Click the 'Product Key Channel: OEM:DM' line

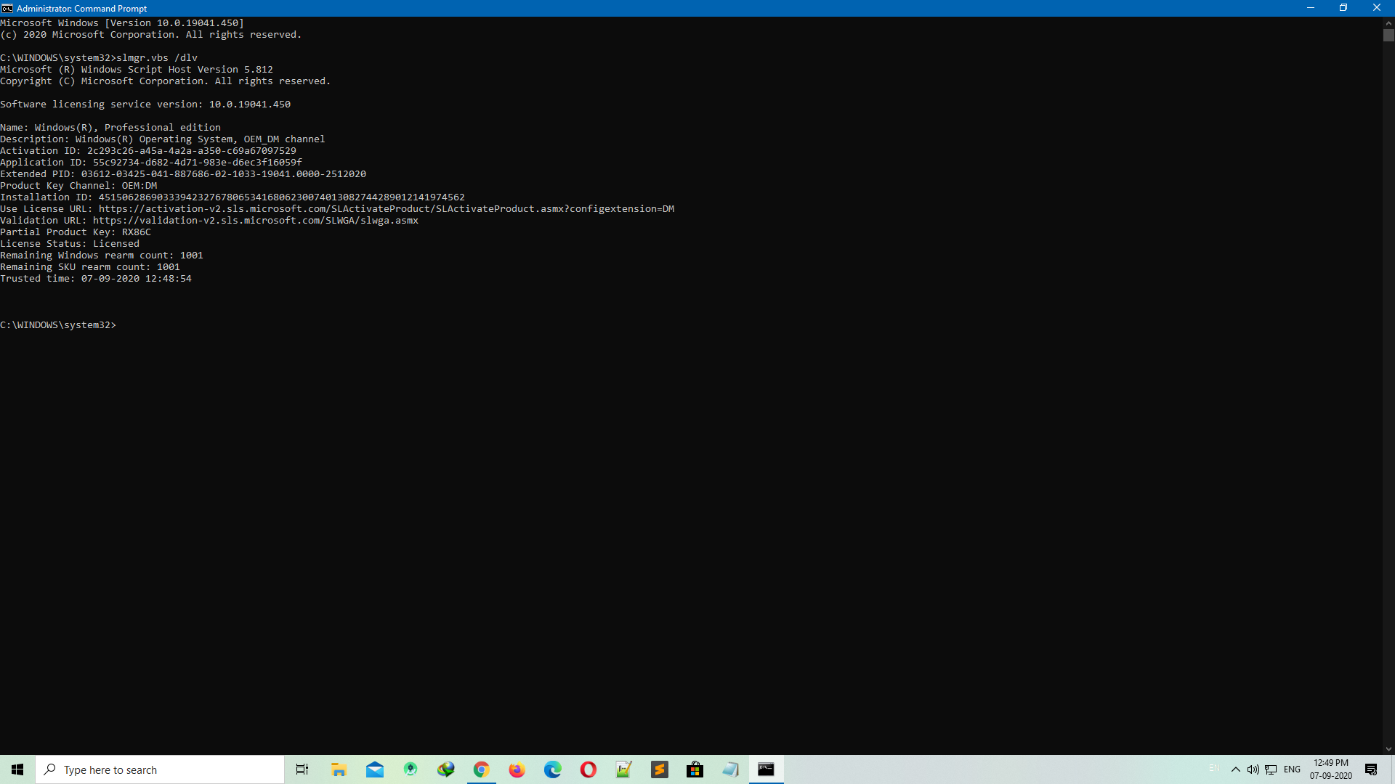tap(78, 186)
